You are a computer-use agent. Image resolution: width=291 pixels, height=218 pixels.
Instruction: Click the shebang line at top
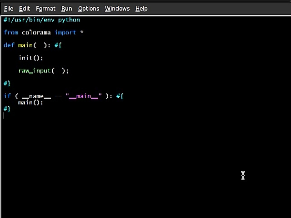pos(41,20)
